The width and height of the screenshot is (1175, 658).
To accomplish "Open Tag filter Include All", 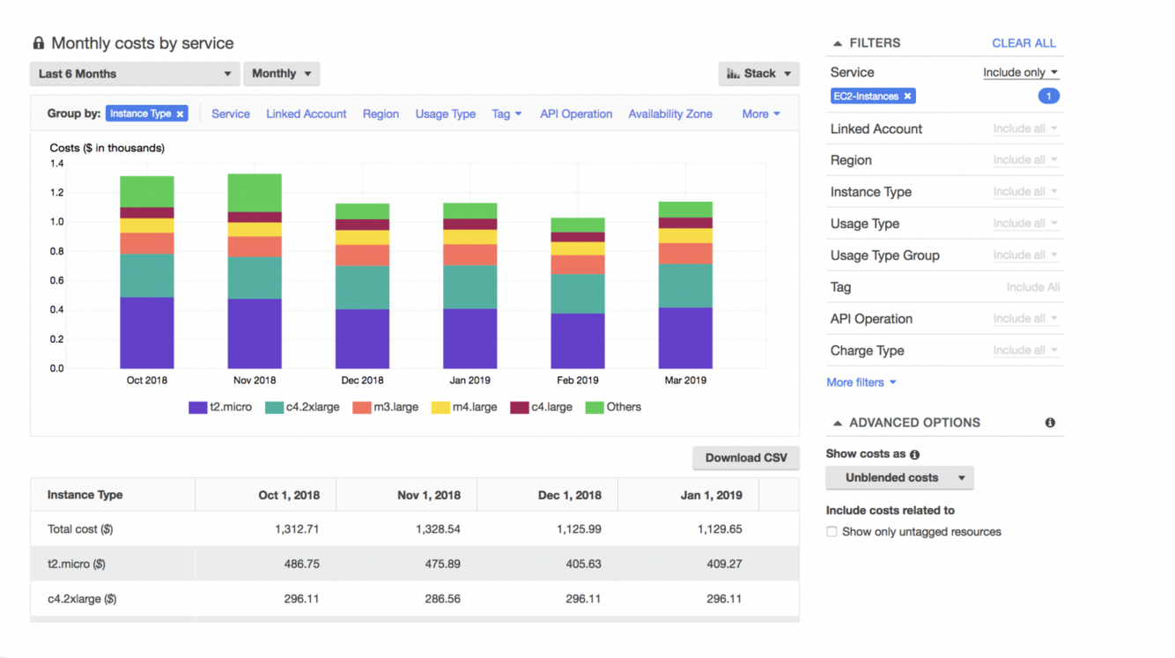I will click(1032, 287).
